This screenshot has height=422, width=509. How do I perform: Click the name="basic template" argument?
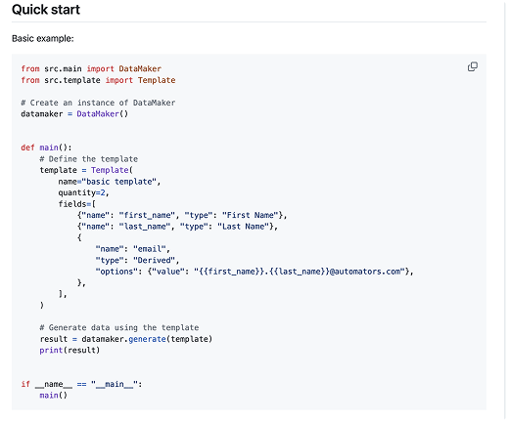(110, 182)
